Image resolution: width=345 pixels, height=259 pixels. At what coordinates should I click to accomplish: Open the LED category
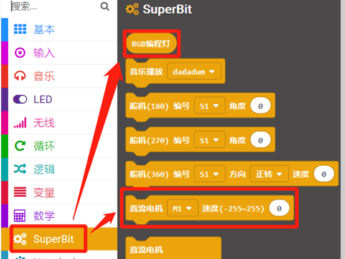pos(59,99)
